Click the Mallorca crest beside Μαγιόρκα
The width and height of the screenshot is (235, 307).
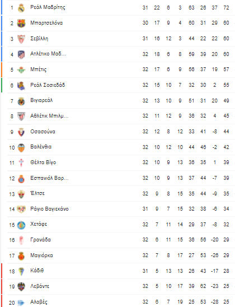[x=21, y=255]
